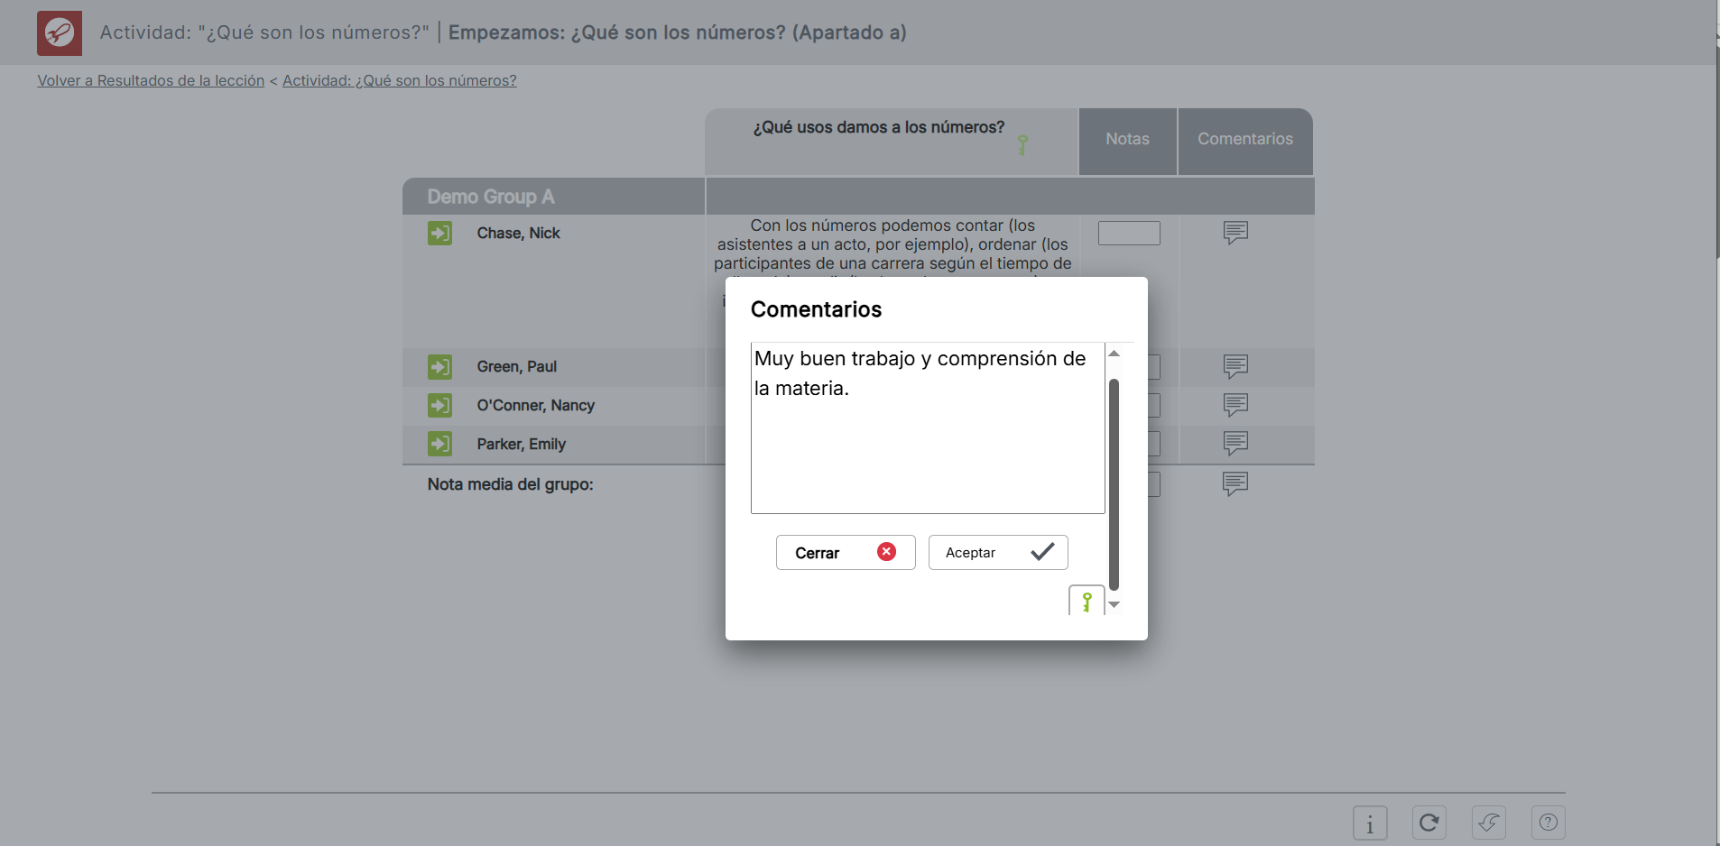The height and width of the screenshot is (846, 1720).
Task: Click the dialog scrollbar down arrow
Action: (1114, 605)
